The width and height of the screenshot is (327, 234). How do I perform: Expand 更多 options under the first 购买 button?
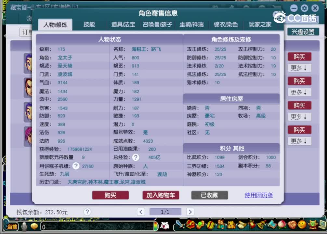pos(299,68)
